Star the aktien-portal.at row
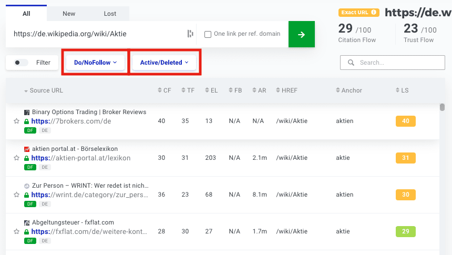Image resolution: width=452 pixels, height=255 pixels. (x=16, y=158)
